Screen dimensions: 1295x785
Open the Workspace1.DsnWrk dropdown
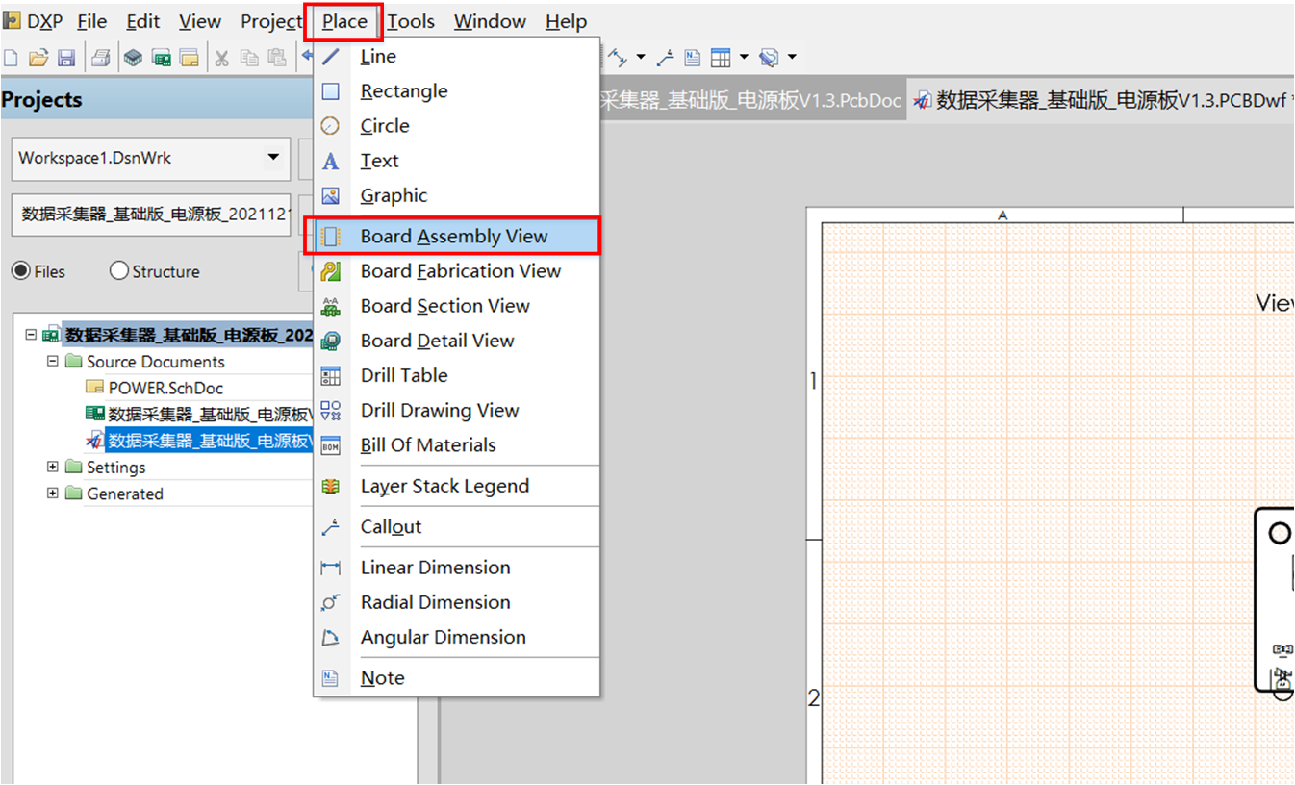coord(273,158)
